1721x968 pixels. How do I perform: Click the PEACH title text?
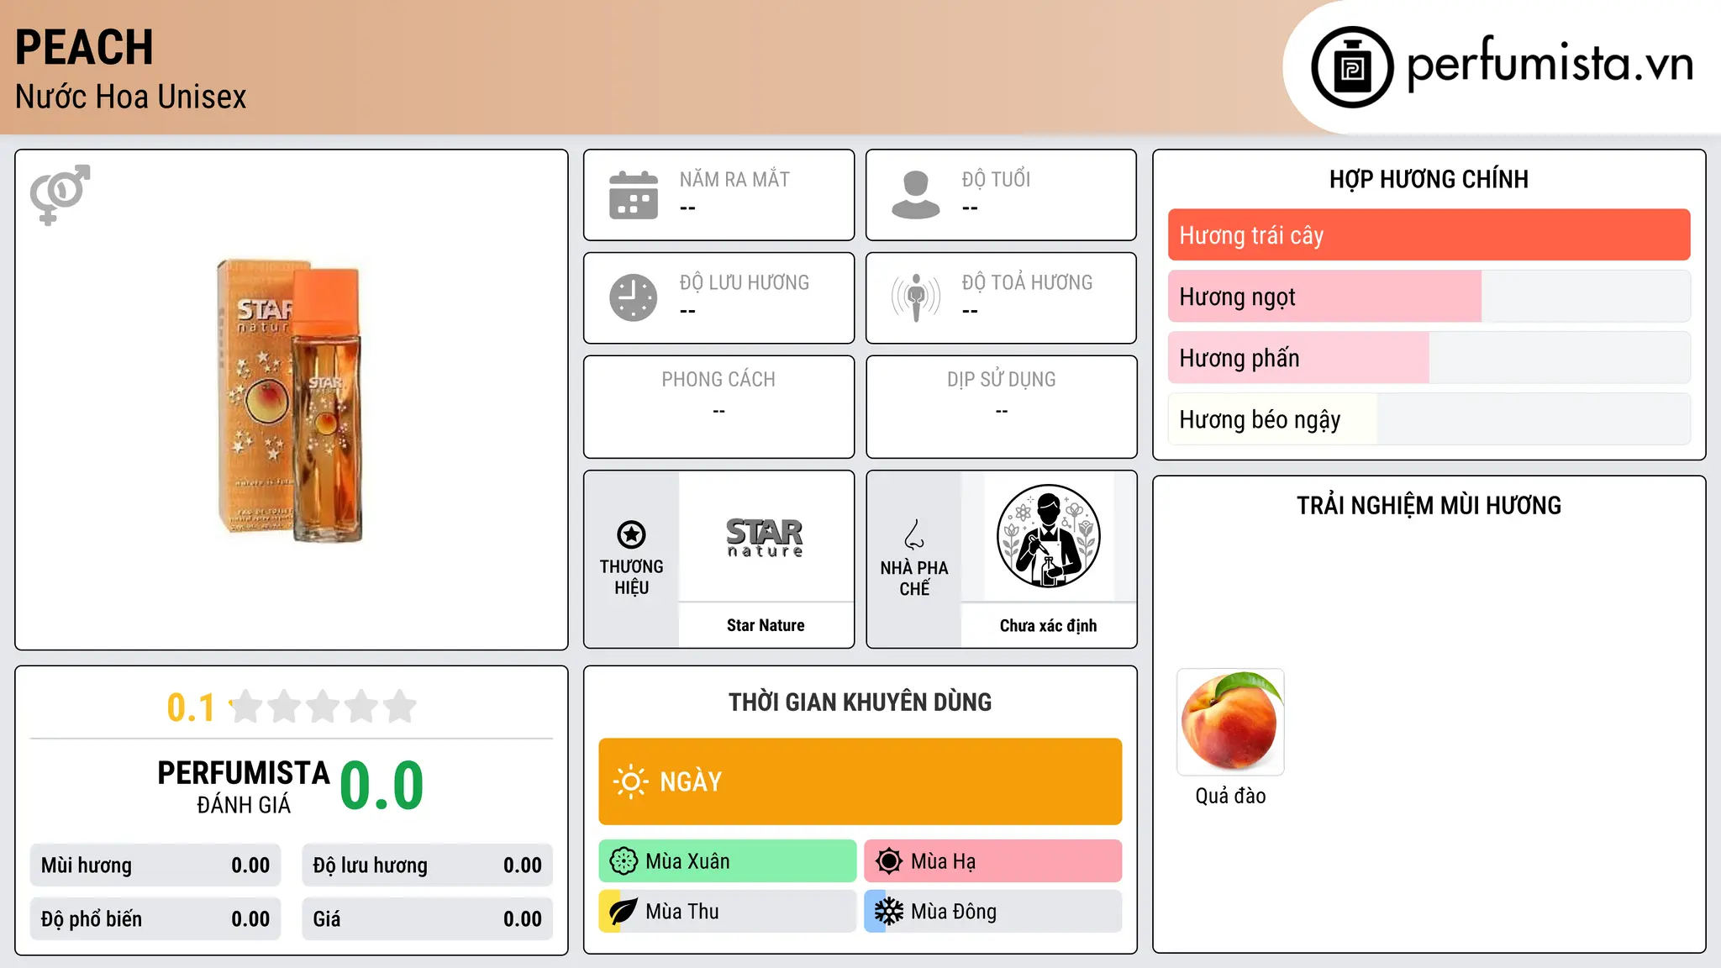coord(84,47)
